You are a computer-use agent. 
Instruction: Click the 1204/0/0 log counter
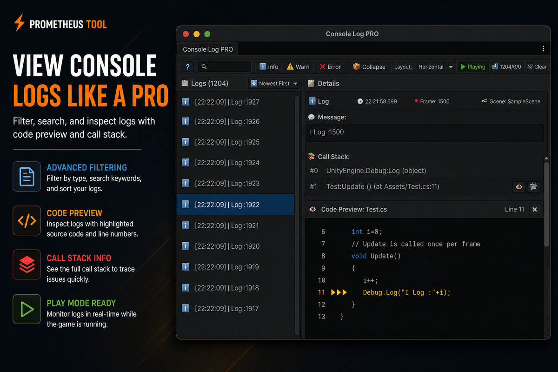point(506,67)
